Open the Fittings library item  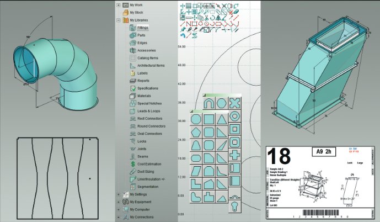[142, 27]
